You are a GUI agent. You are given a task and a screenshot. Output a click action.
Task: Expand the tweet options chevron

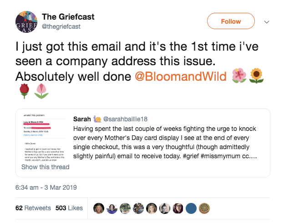pos(267,21)
